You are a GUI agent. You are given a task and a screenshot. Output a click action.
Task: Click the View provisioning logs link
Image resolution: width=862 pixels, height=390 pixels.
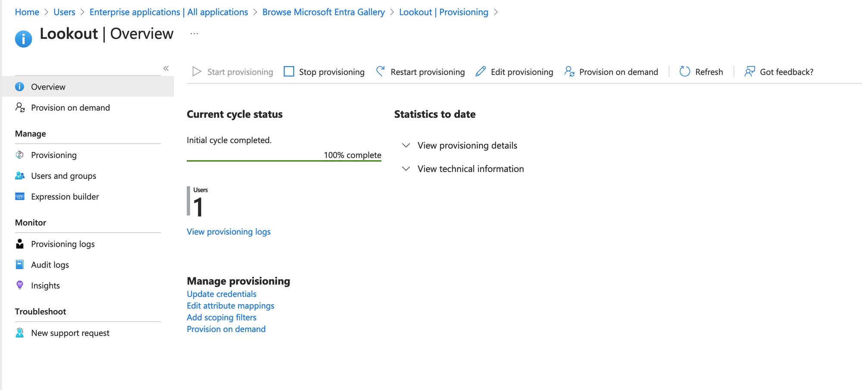click(x=228, y=232)
